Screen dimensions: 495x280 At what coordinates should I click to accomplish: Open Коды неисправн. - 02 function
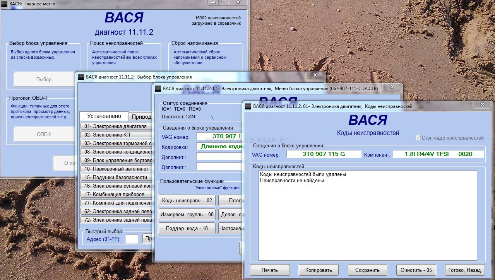[x=187, y=200]
